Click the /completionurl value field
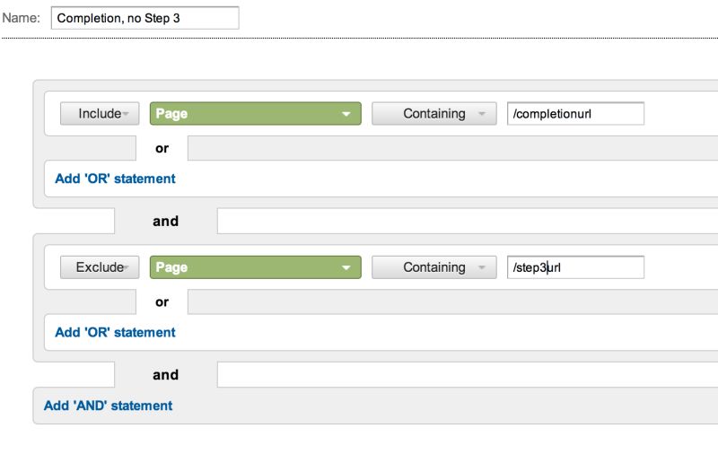Screen dimensions: 718x454 tap(575, 114)
